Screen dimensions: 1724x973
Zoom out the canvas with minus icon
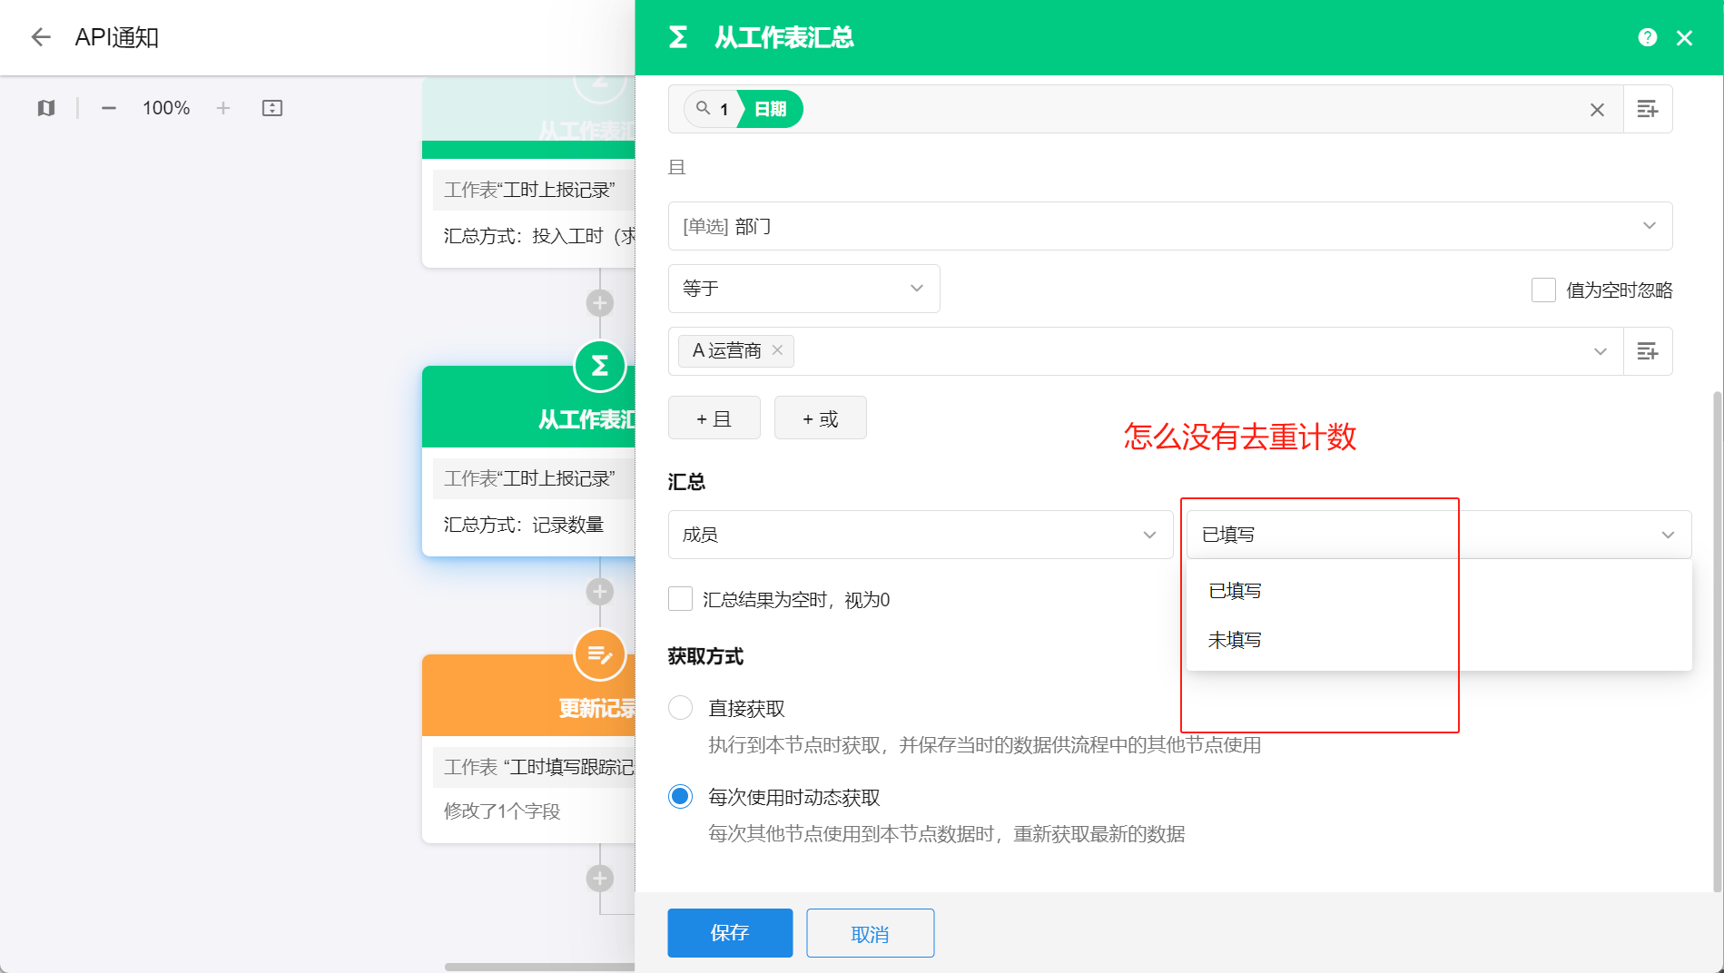tap(109, 108)
